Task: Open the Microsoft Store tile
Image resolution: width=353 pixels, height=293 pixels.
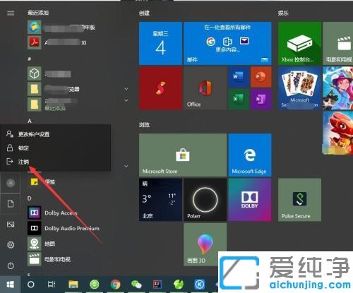Action: pyautogui.click(x=183, y=155)
